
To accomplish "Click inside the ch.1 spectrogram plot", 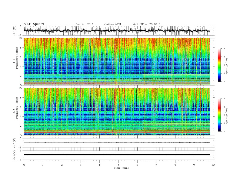I will tap(117, 62).
